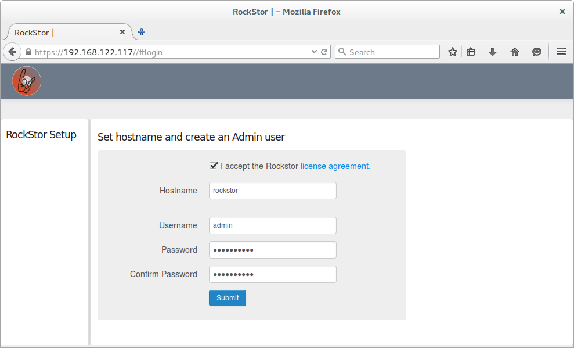The image size is (574, 348).
Task: Open the Firefox hamburger menu
Action: 561,52
